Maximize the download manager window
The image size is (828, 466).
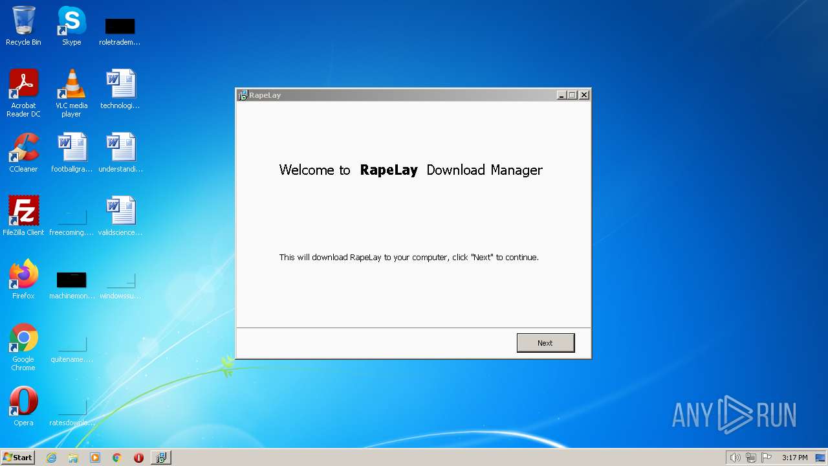[572, 95]
